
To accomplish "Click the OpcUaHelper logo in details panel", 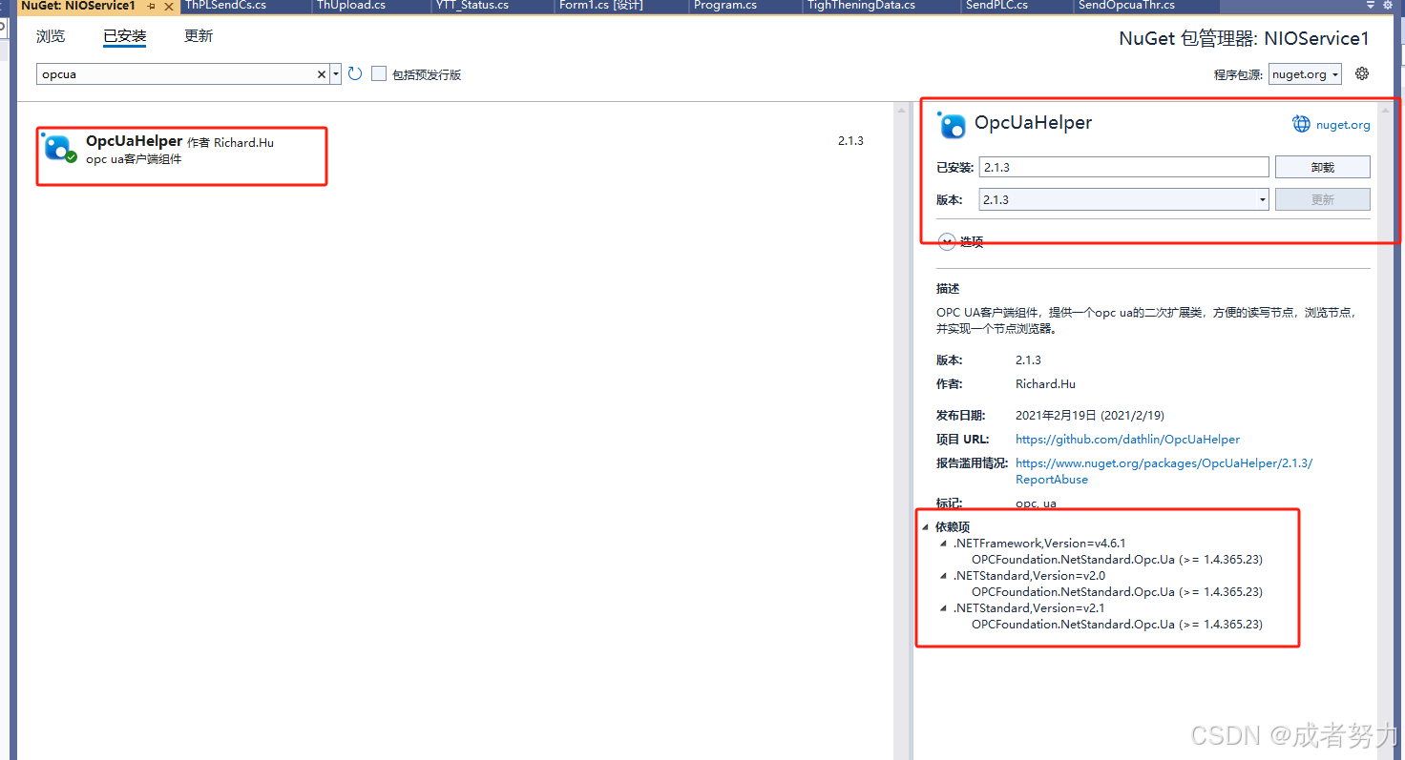I will click(x=952, y=125).
